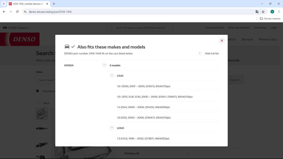
Task: Select Civic 1.6 i (EM1) 2001–2005 entry
Action: [x=143, y=86]
